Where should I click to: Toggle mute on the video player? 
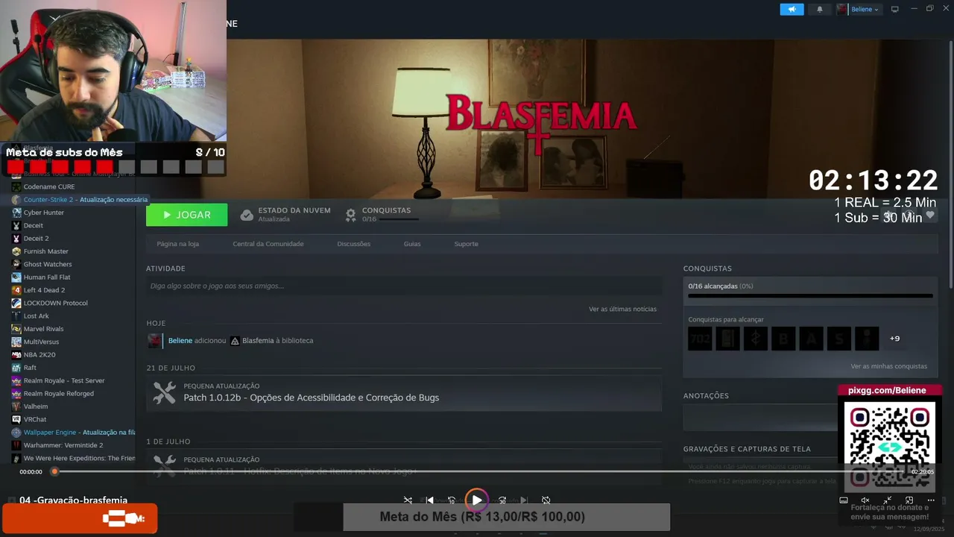coord(865,500)
